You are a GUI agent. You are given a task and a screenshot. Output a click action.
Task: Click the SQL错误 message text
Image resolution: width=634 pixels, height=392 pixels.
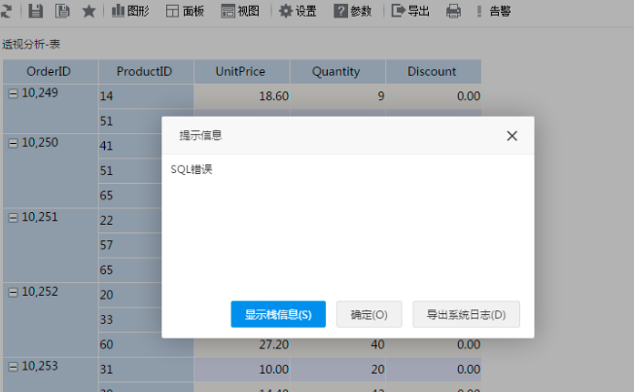pos(192,169)
